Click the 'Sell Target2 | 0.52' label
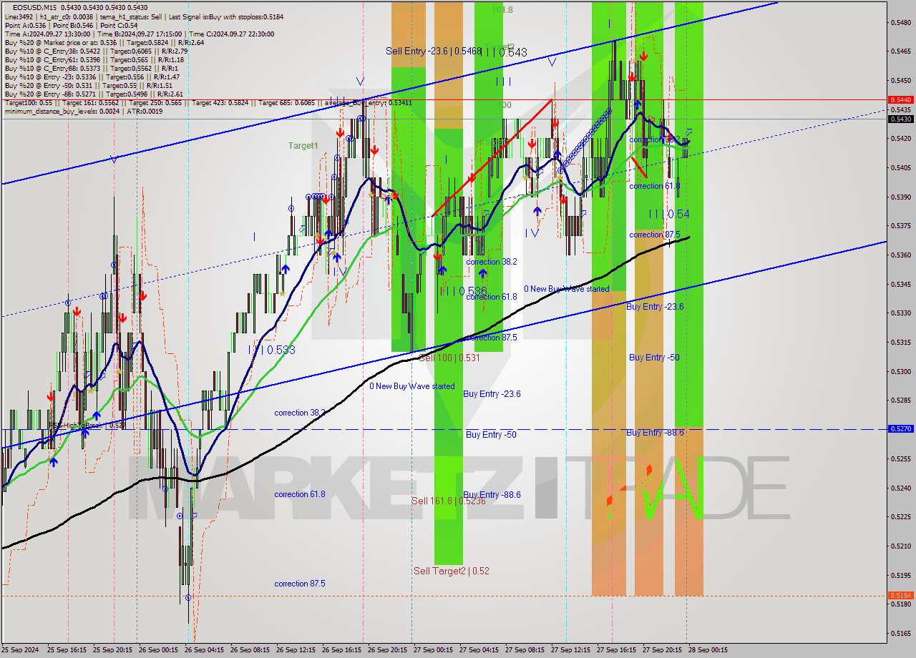916x658 pixels. (x=452, y=571)
